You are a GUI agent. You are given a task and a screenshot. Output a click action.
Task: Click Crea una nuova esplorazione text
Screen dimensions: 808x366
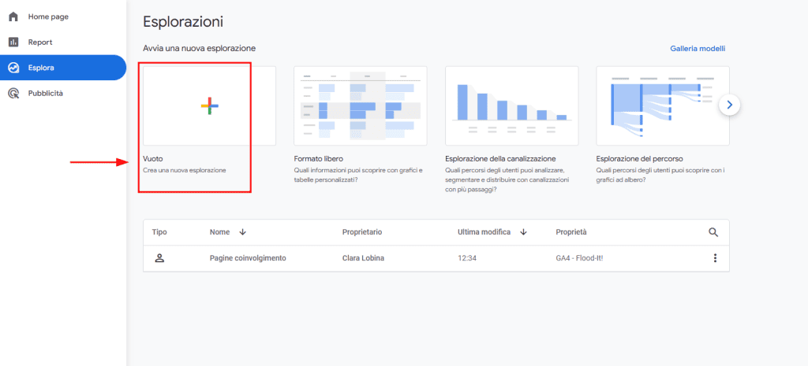pyautogui.click(x=185, y=170)
